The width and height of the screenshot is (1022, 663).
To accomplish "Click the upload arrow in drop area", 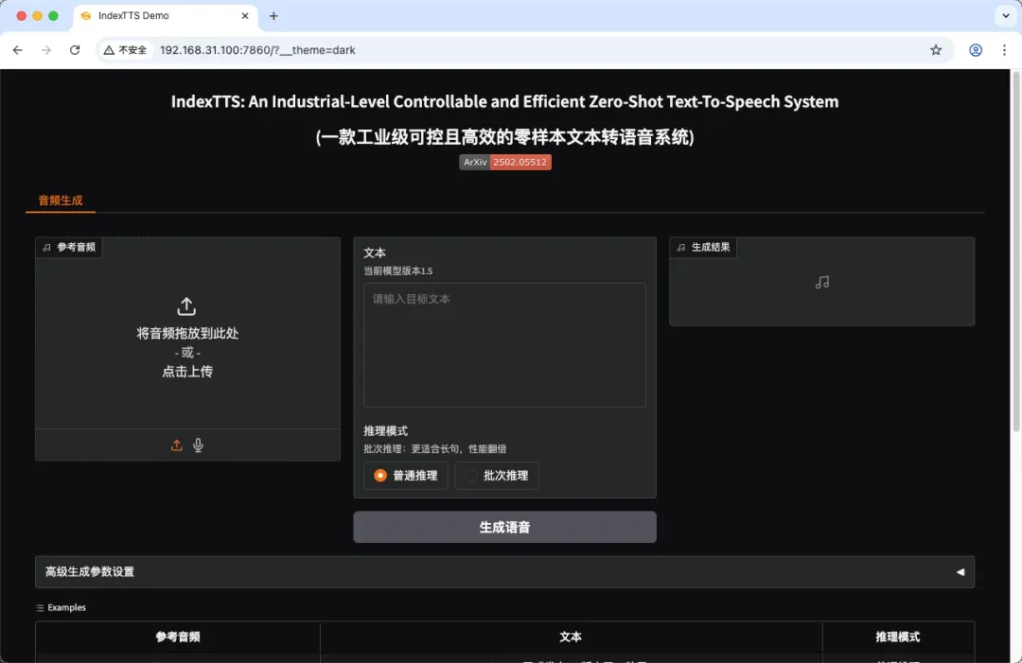I will [x=186, y=306].
